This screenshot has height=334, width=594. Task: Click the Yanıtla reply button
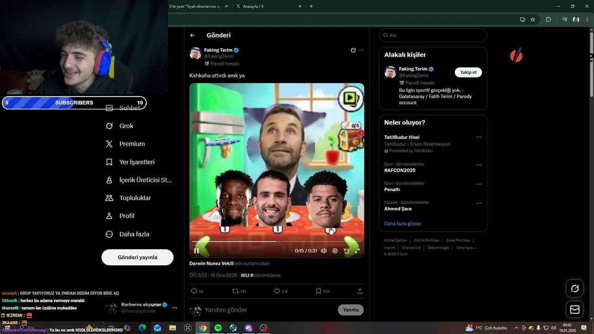click(x=351, y=310)
